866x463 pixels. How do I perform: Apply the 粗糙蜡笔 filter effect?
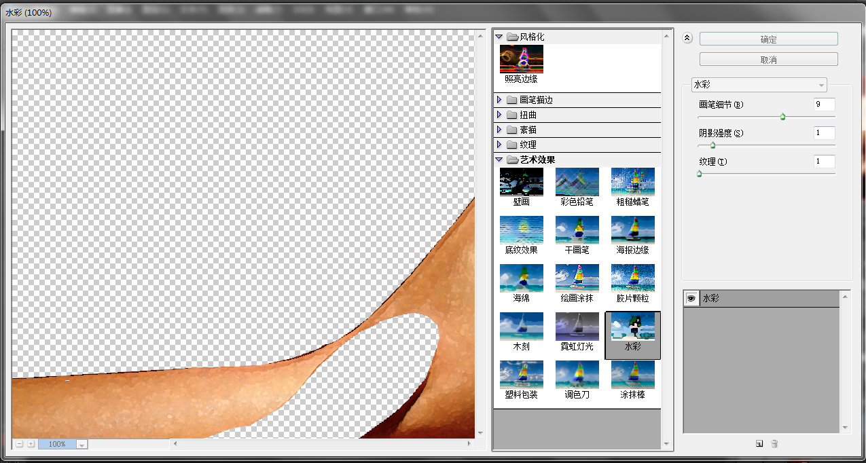click(632, 182)
